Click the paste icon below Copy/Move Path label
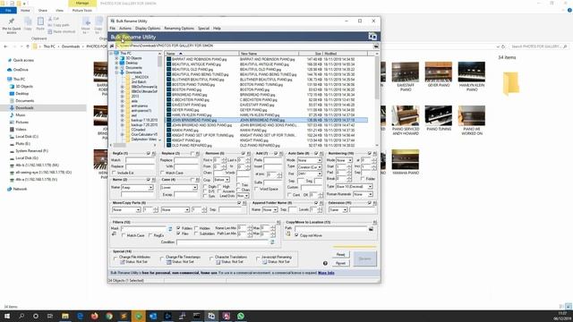The image size is (573, 322). tap(288, 234)
